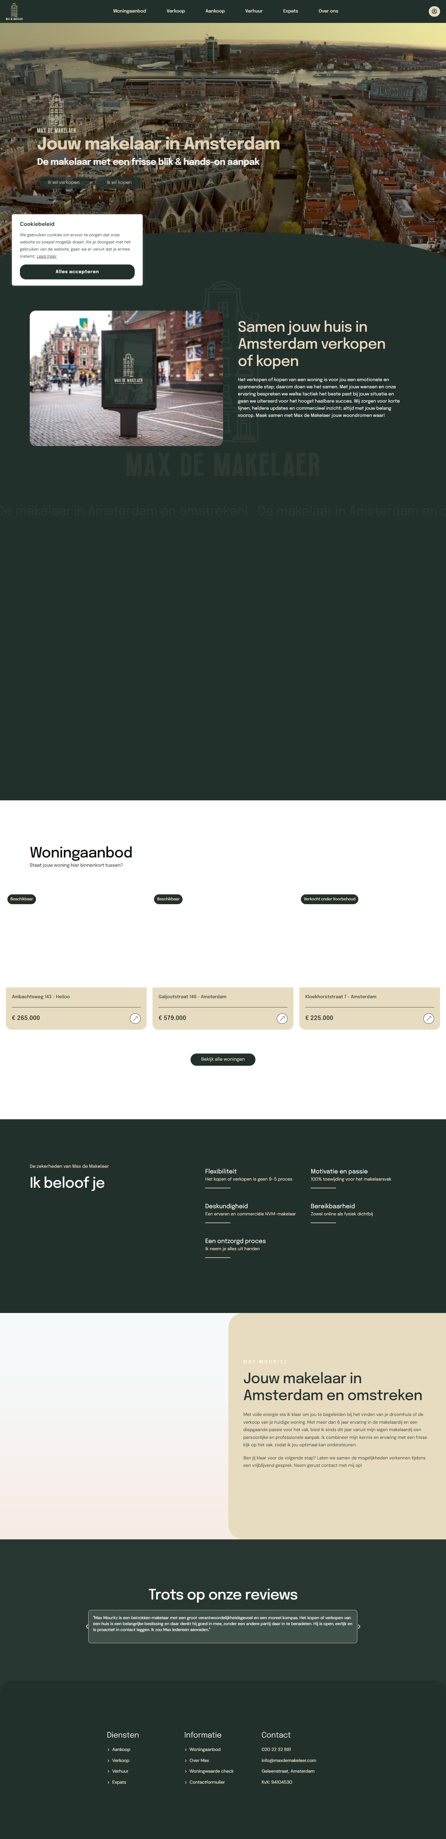Click the 'Ik wil verkopen' button
The height and width of the screenshot is (1839, 446).
(x=64, y=182)
